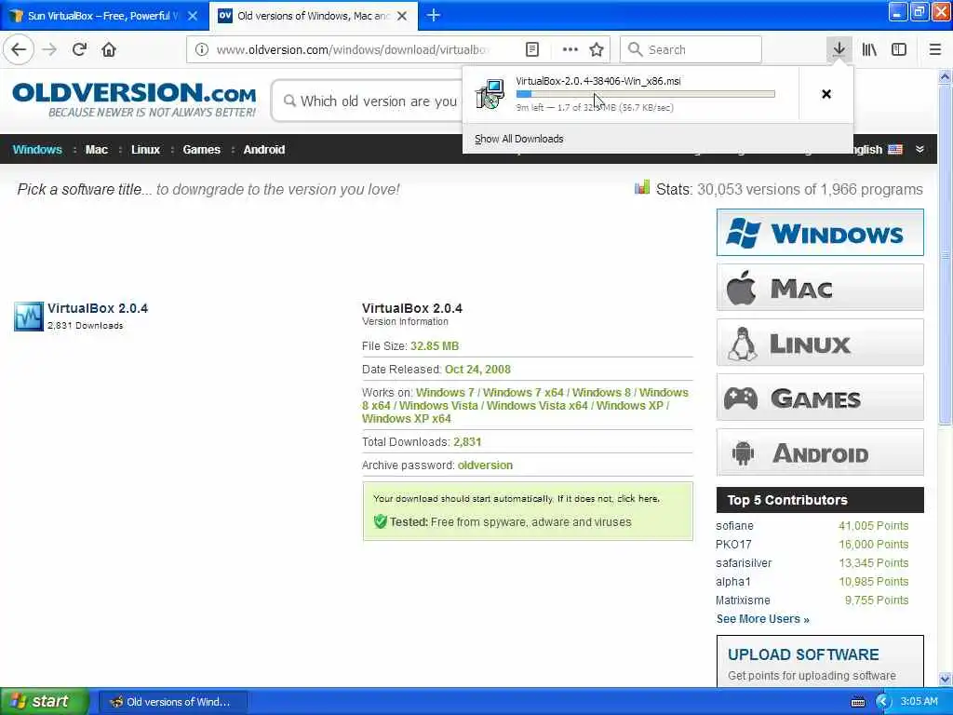Select Old versions taskbar button
953x715 pixels.
(x=173, y=702)
